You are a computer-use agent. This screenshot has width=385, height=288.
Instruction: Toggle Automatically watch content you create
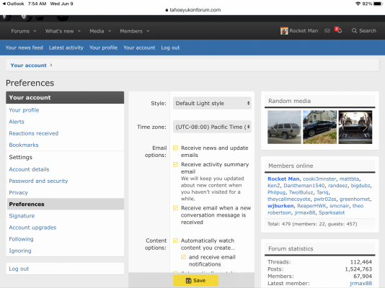[x=175, y=240]
